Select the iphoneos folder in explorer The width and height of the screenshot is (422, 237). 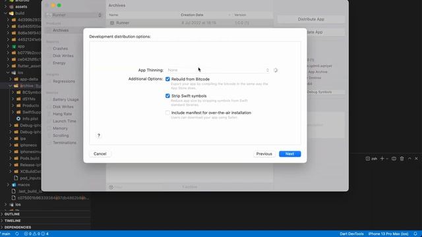pos(28,145)
